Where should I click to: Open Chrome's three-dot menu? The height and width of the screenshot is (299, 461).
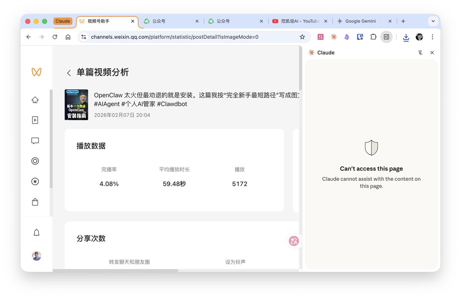click(x=432, y=36)
